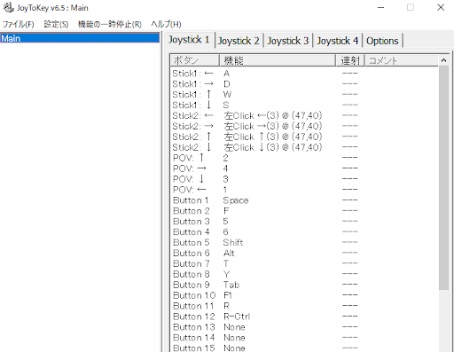Select the Button 14 None row
454x352 pixels.
304,338
